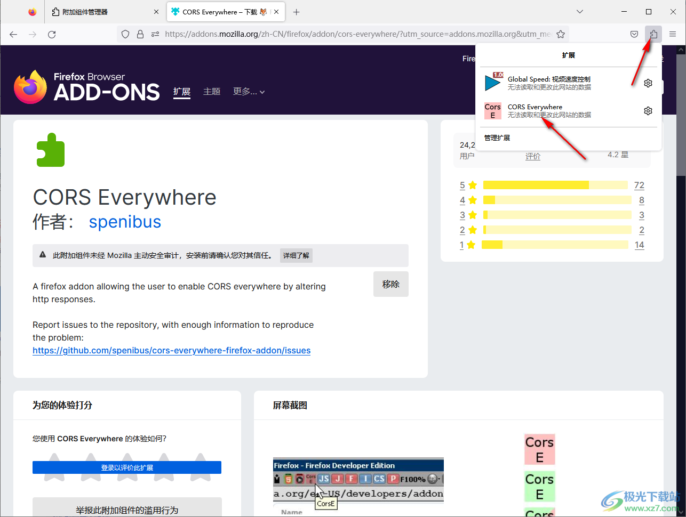
Task: Click the Firefox Browser ADD-ONS logo
Action: tap(86, 87)
